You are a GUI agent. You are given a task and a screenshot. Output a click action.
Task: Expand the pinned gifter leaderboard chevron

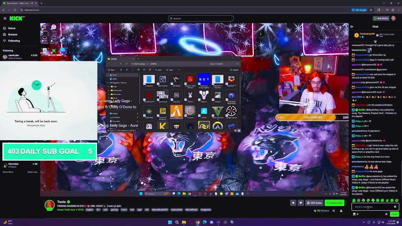pos(375,41)
